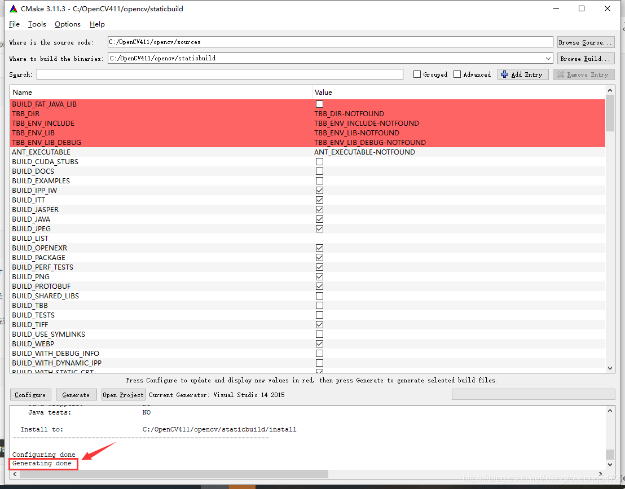Enable BUILD_TESTS checkbox
This screenshot has height=489, width=625.
(319, 315)
